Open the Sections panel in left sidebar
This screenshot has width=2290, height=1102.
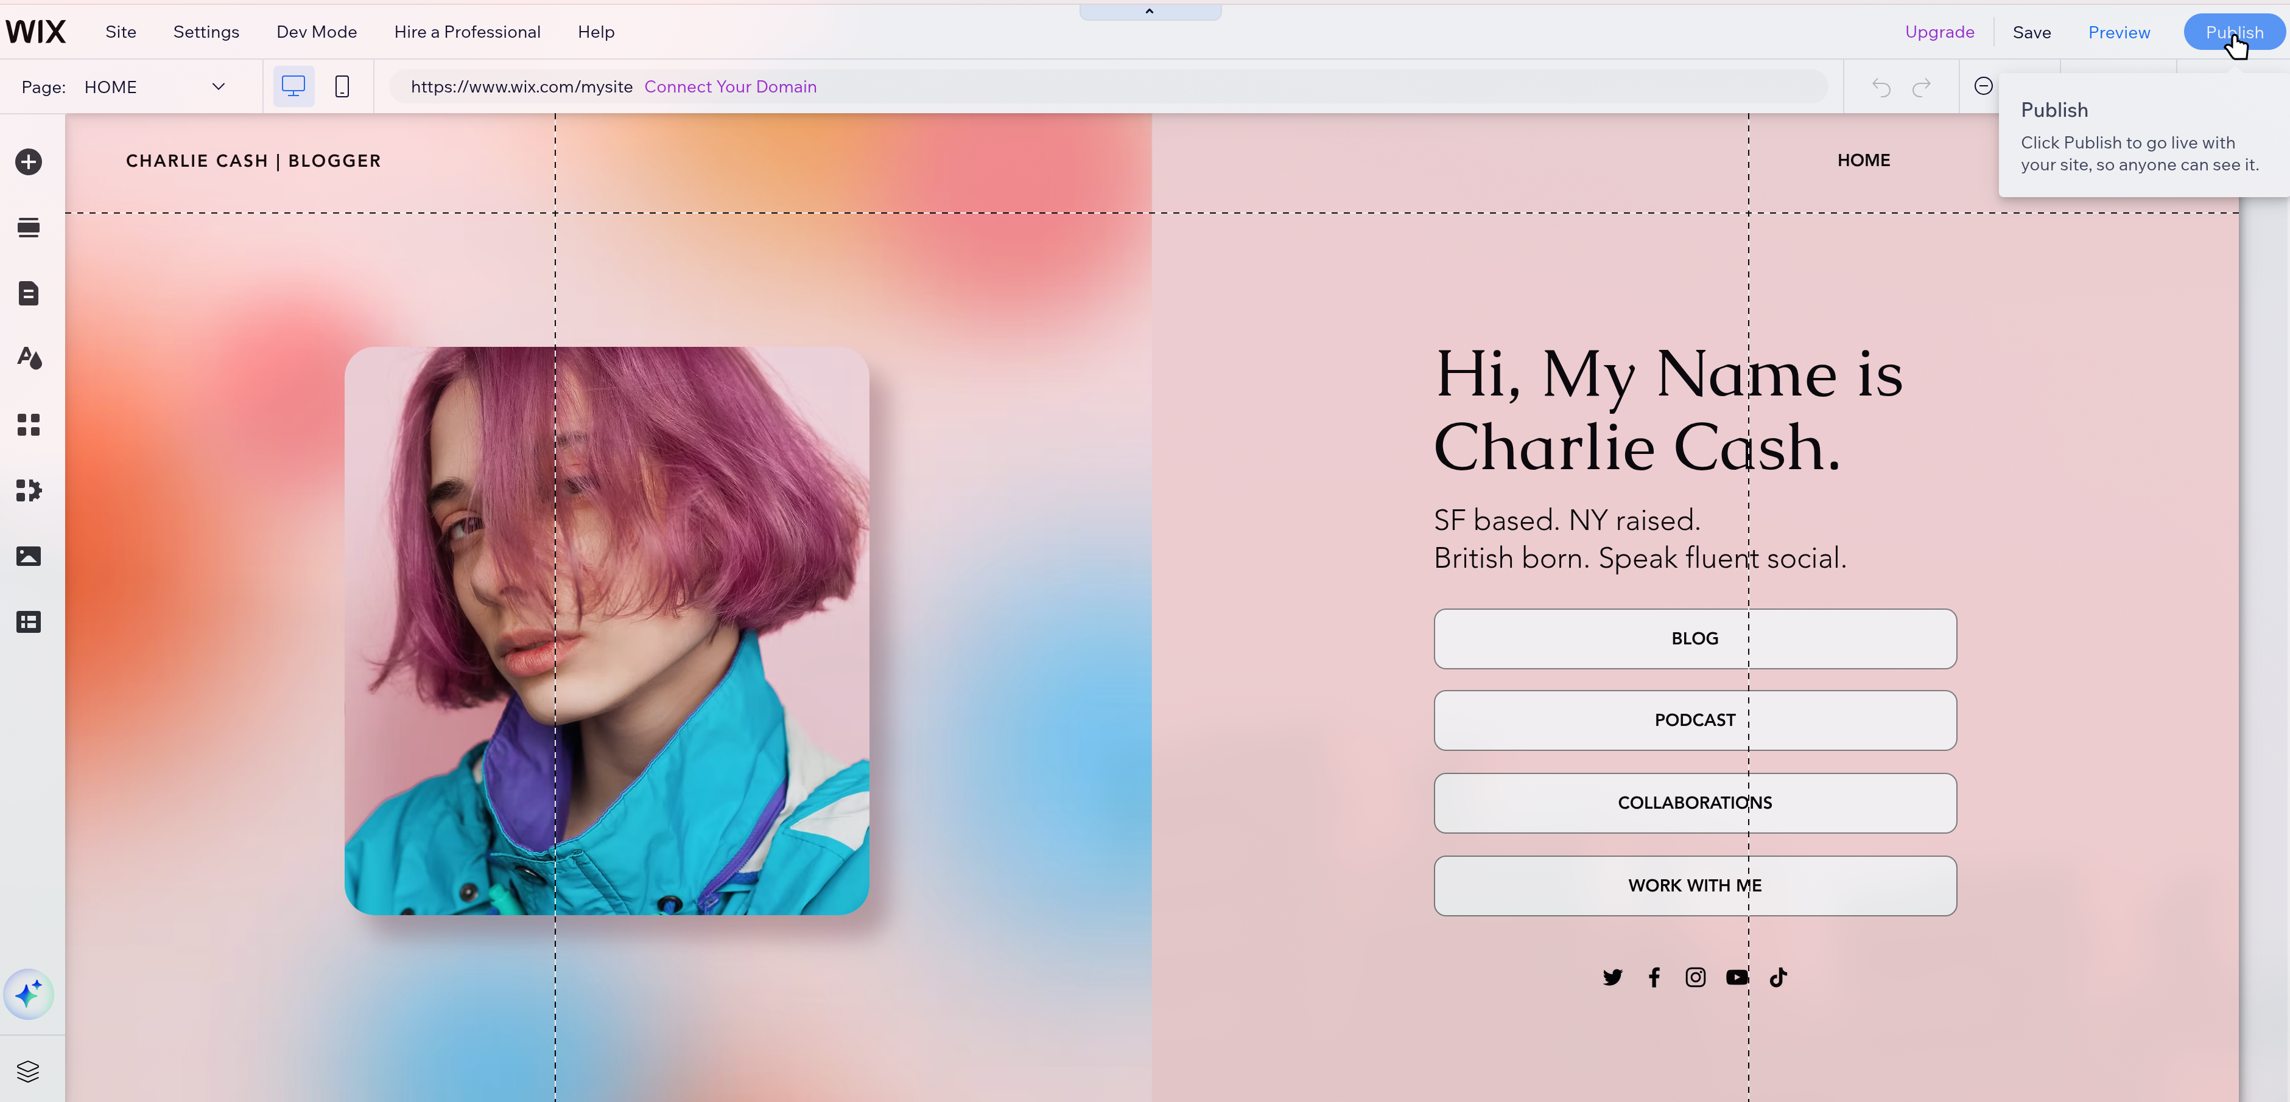[x=29, y=228]
